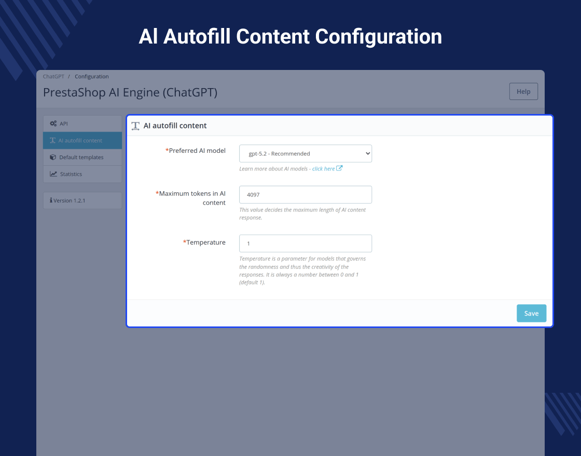
Task: Switch to the Statistics tab
Action: pos(82,174)
